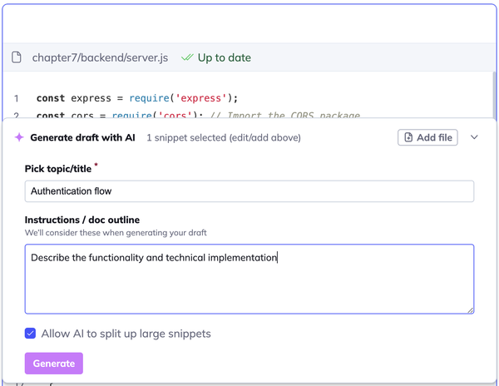Viewport: 499px width, 386px height.
Task: Click the double-check Up to date icon
Action: point(187,57)
